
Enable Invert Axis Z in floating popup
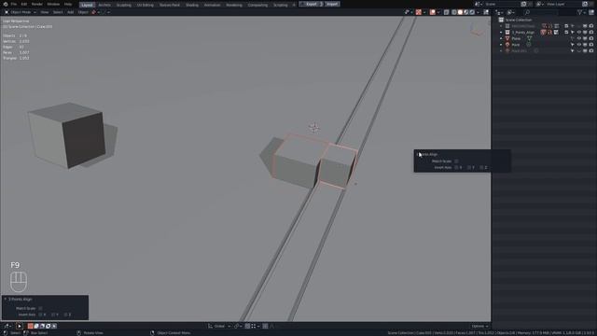click(481, 167)
